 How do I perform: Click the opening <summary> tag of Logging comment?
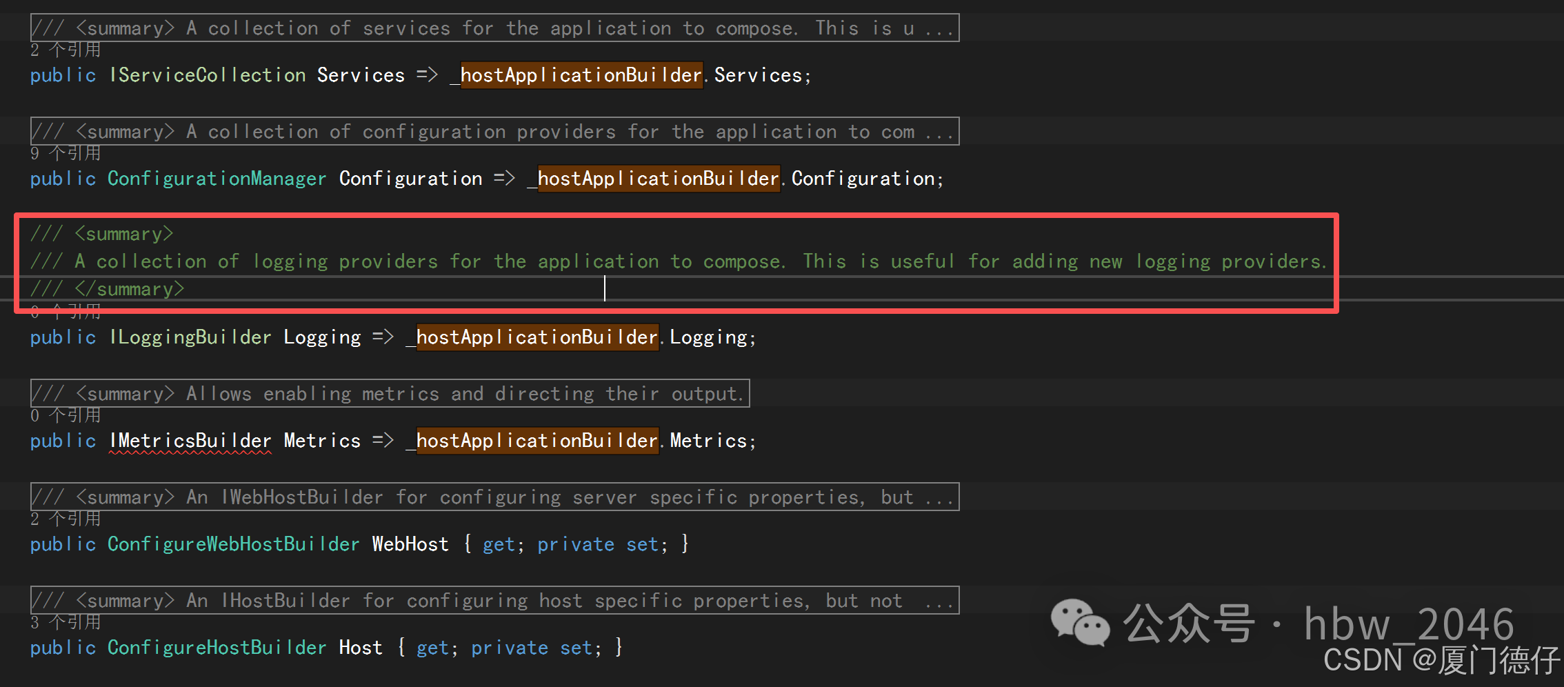pyautogui.click(x=124, y=234)
